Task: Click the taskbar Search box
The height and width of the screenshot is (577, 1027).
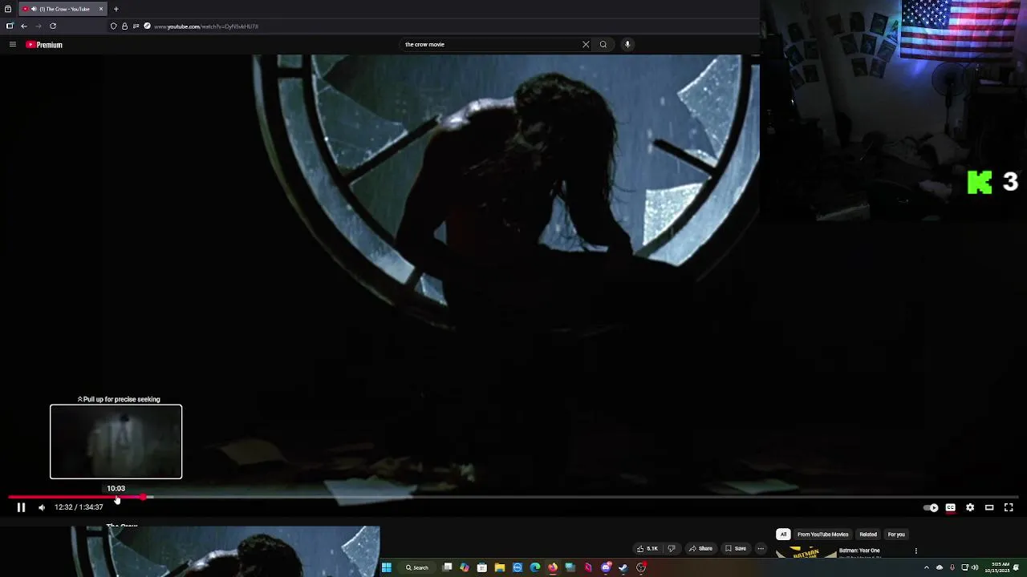Action: pos(417,567)
